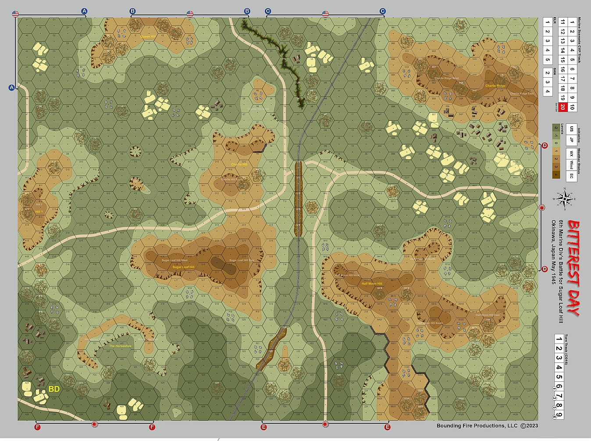This screenshot has height=441, width=591.
Task: Click the left red E marker on bottom edge
Action: (x=263, y=427)
